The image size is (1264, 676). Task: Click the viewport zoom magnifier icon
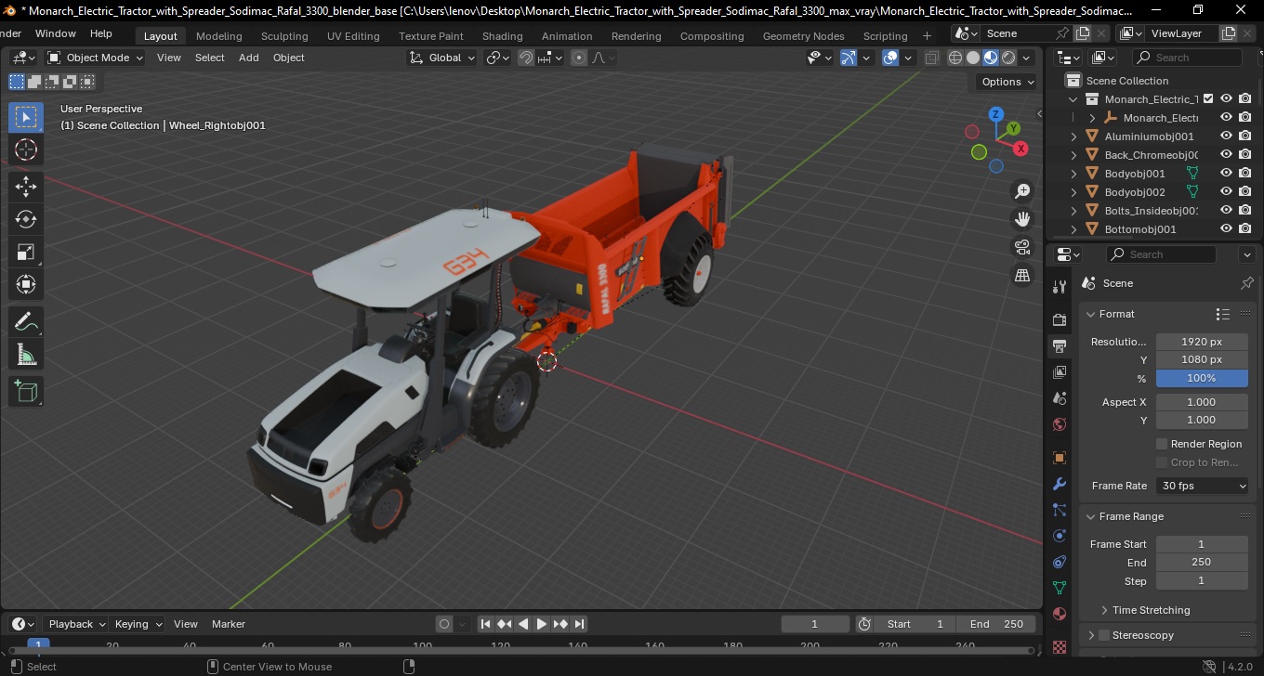(x=1022, y=191)
